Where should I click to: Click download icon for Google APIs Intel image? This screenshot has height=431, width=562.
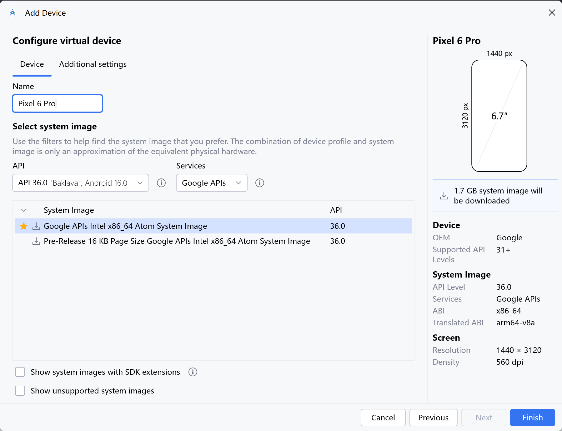click(x=36, y=226)
